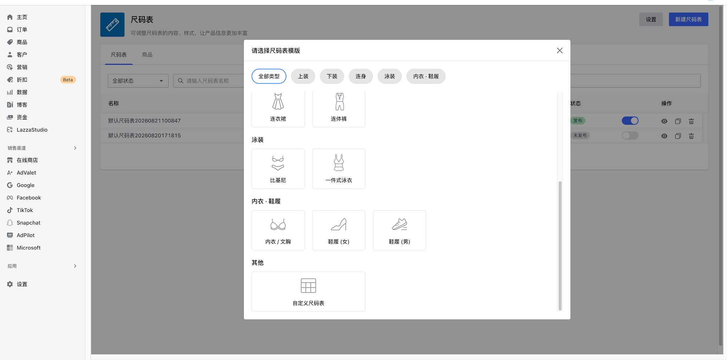
Task: Expand the 应用 apps section chevron
Action: pos(75,266)
